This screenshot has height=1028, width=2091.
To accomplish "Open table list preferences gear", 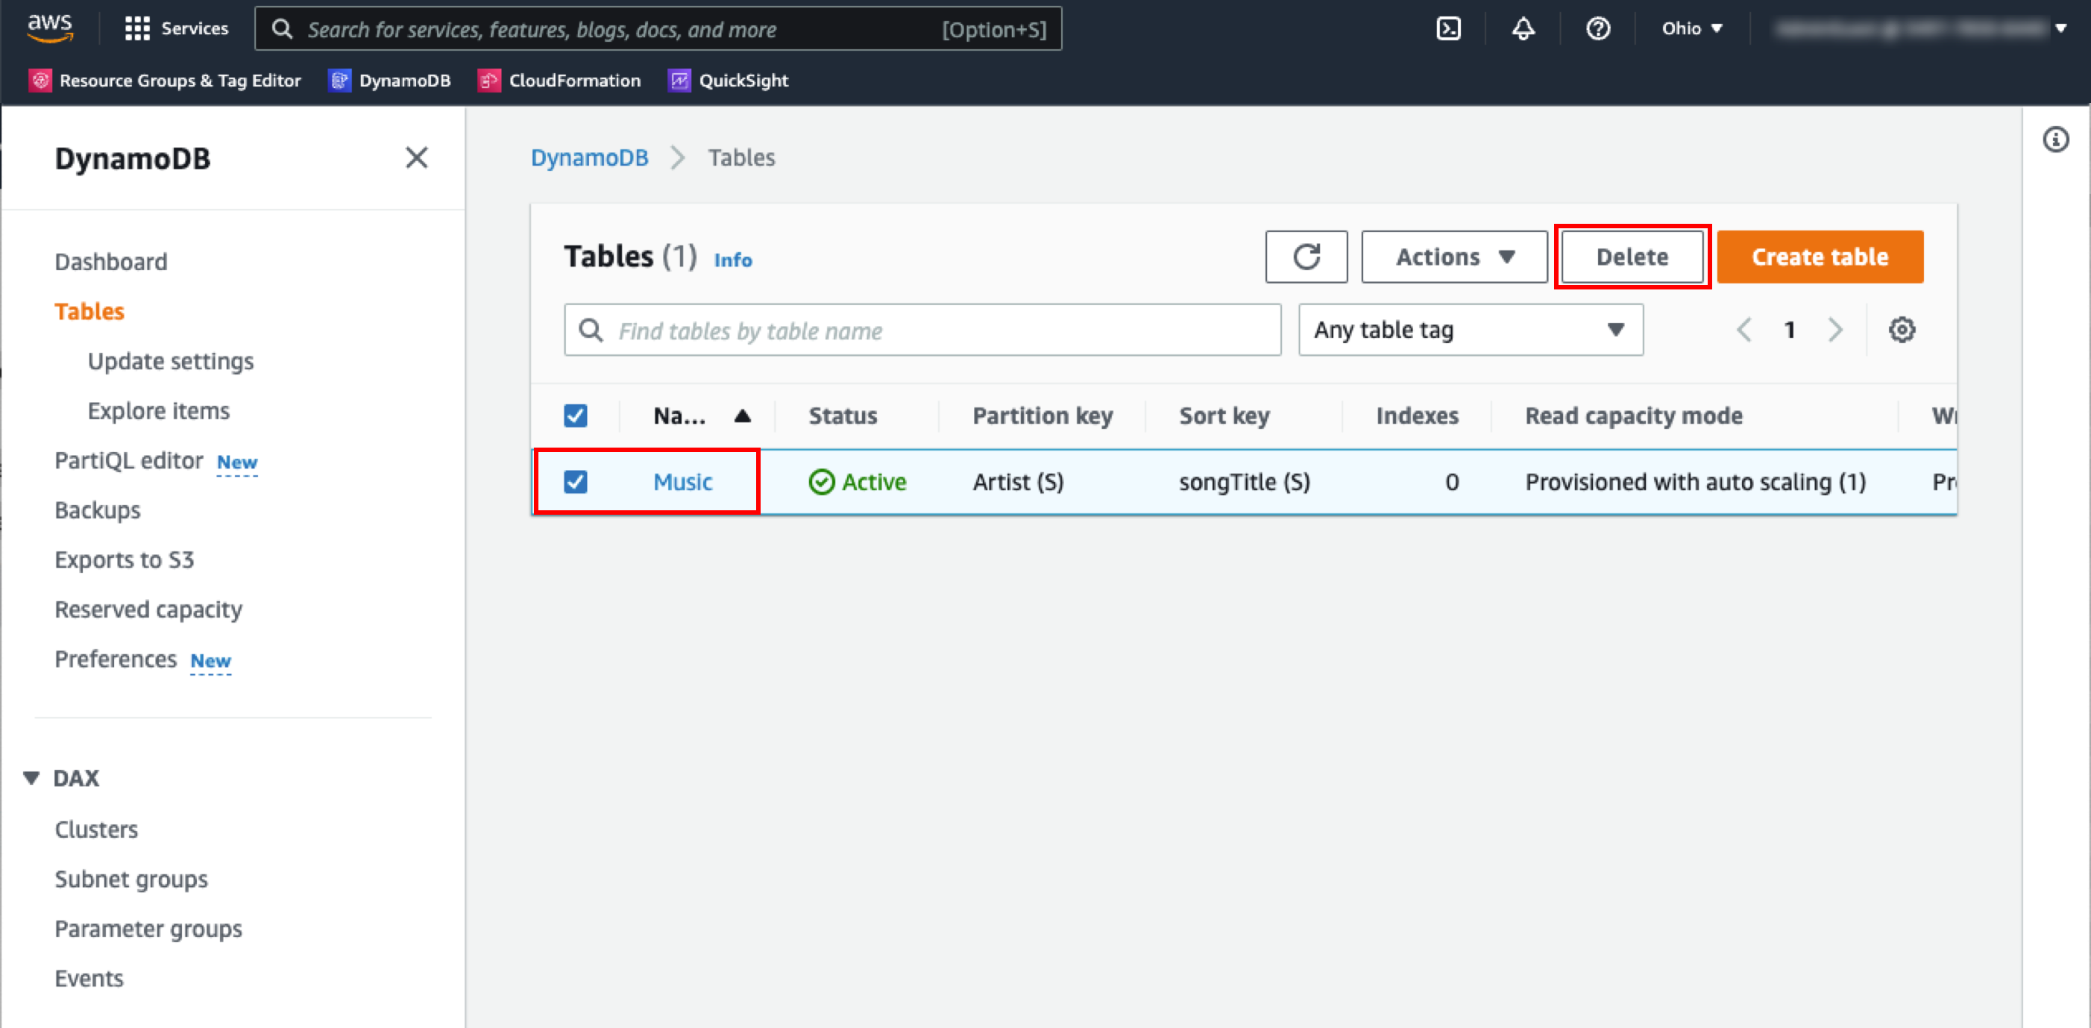I will [x=1902, y=330].
